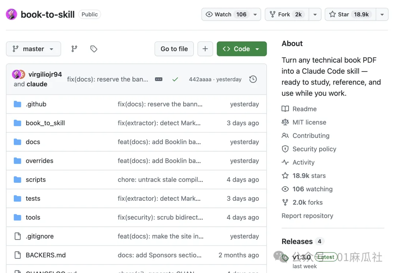Open the Security policy link

(x=309, y=149)
